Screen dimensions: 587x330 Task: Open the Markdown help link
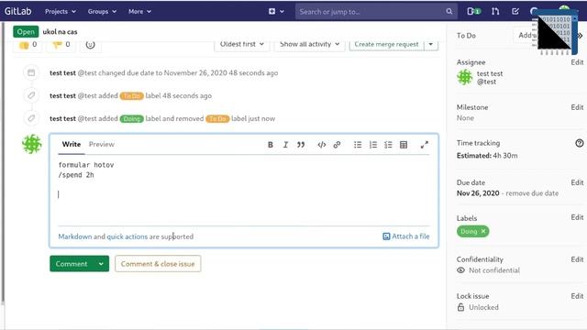(x=75, y=236)
